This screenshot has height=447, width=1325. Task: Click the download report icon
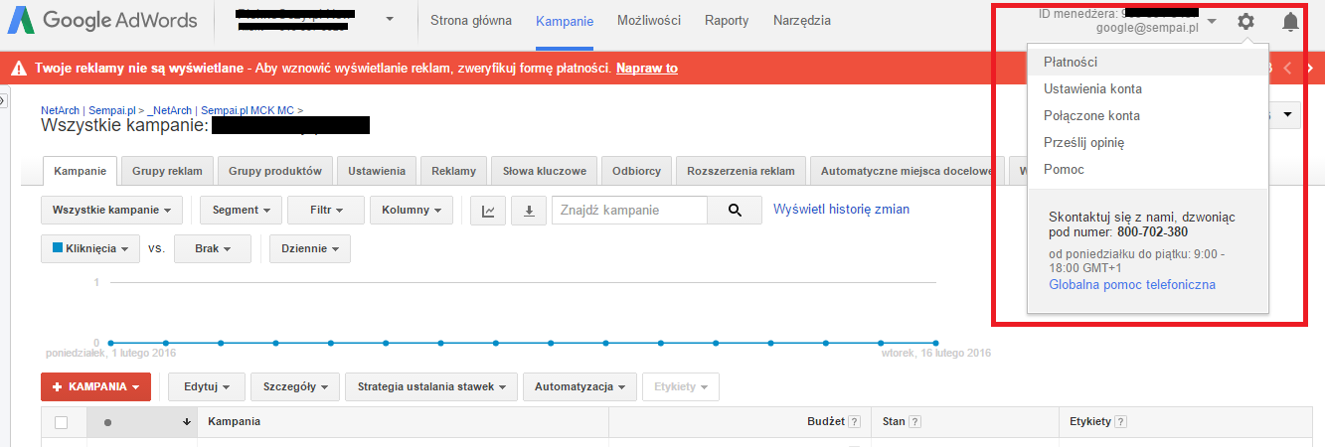[529, 211]
